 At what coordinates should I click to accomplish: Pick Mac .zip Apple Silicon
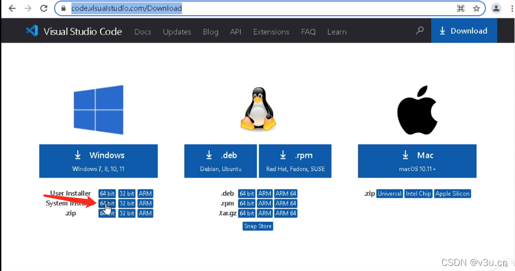click(x=453, y=193)
